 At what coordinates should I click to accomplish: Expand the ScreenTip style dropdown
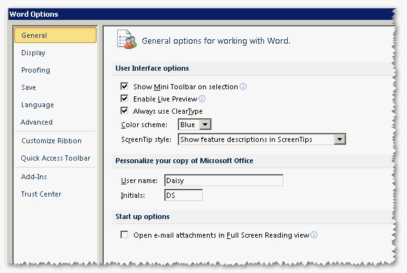(339, 139)
